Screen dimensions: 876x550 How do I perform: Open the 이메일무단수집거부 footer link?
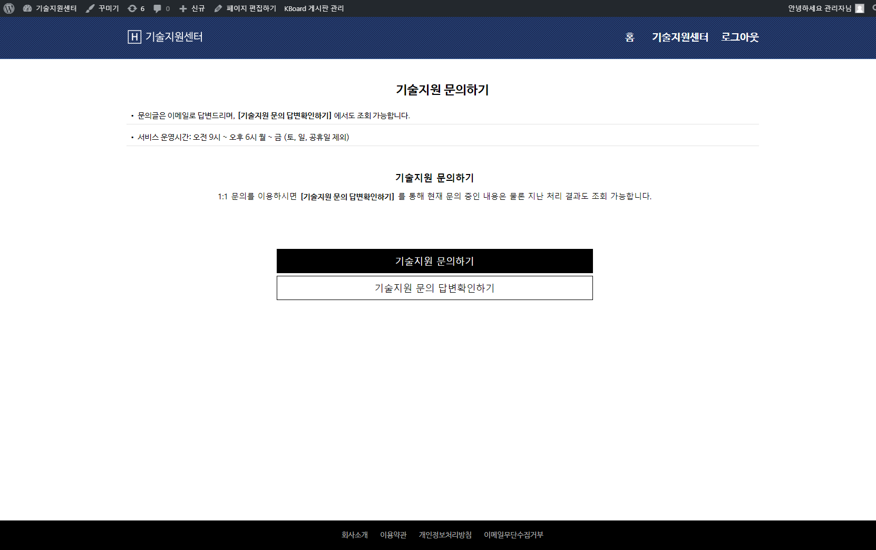513,535
